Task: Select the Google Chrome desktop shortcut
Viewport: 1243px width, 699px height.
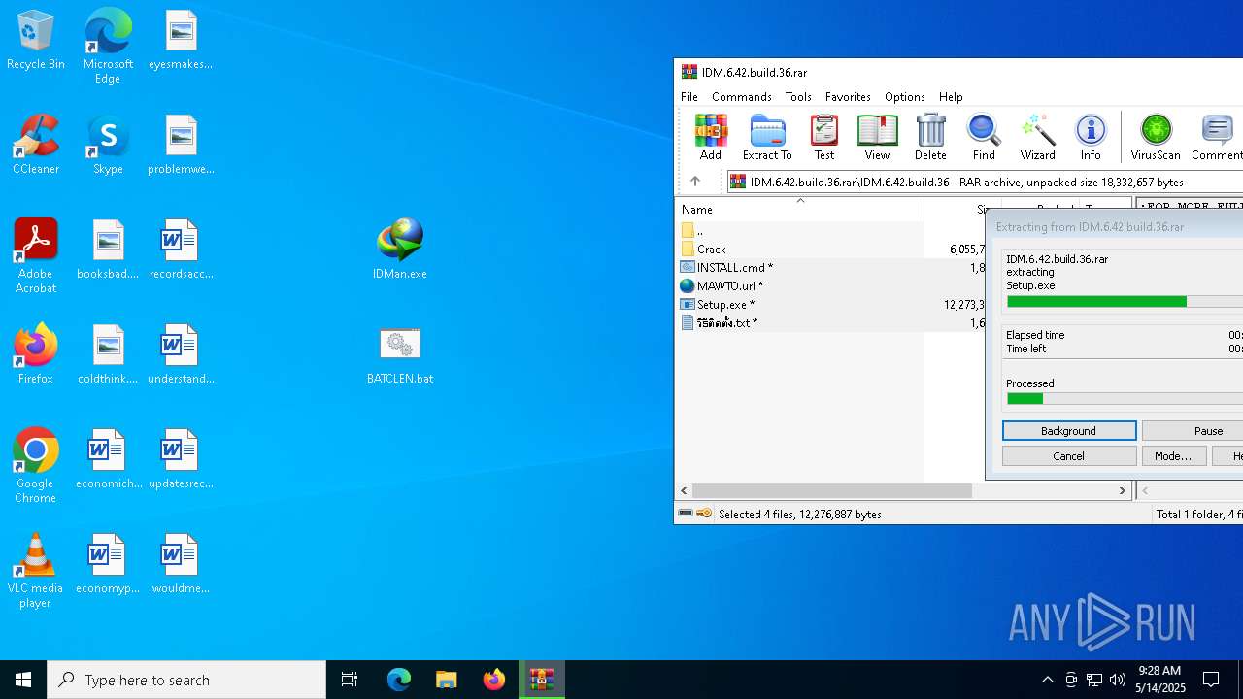Action: coord(36,466)
